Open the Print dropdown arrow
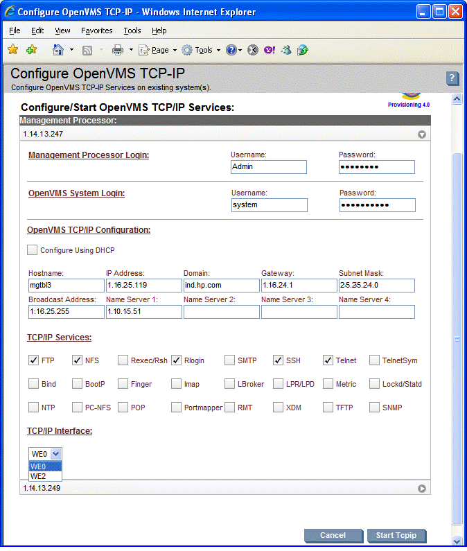This screenshot has width=467, height=551. 132,50
